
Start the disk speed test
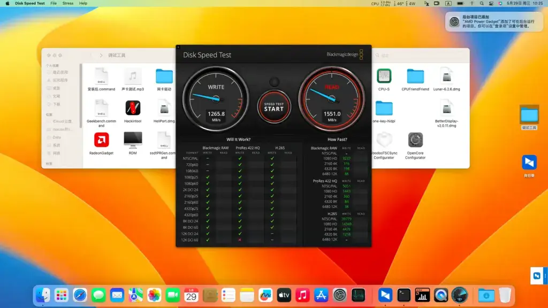(274, 107)
